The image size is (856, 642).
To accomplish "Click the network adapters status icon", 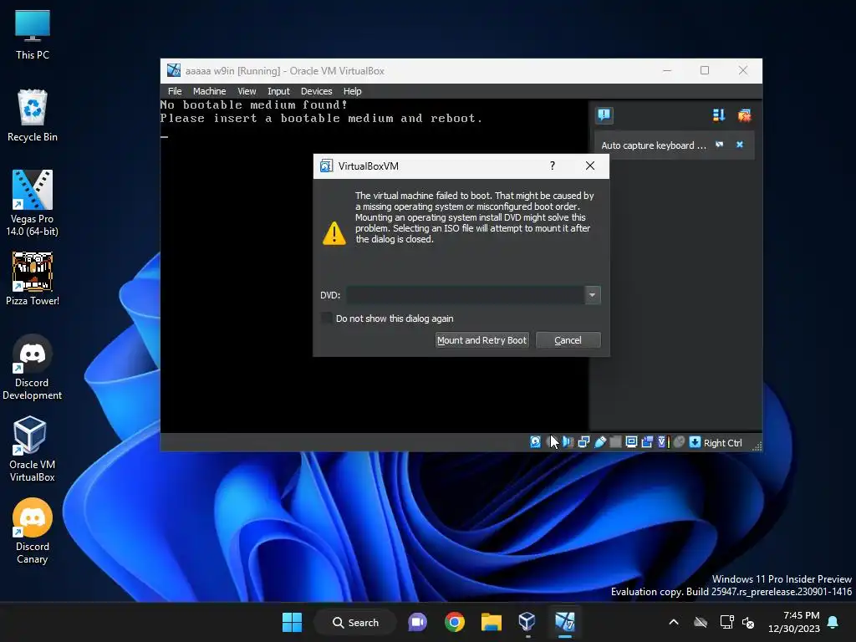I will coord(583,442).
